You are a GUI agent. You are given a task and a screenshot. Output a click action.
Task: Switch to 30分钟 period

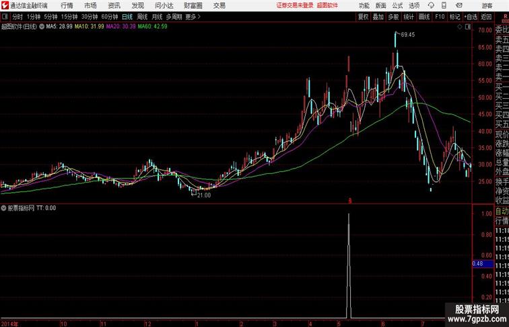[x=90, y=17]
